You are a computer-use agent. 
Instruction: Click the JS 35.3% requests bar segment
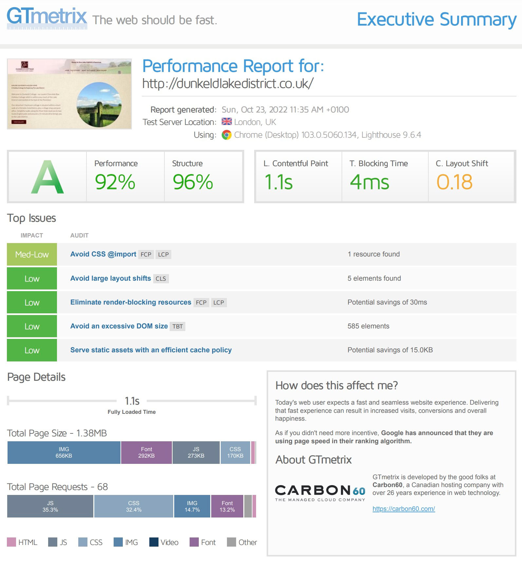[50, 506]
